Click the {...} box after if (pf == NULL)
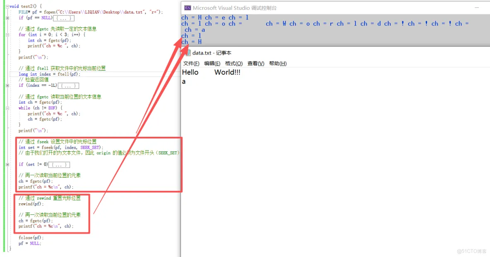Image resolution: width=490 pixels, height=257 pixels. [x=63, y=18]
